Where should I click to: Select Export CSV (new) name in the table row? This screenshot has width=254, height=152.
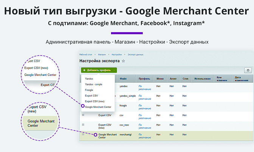(x=105, y=126)
